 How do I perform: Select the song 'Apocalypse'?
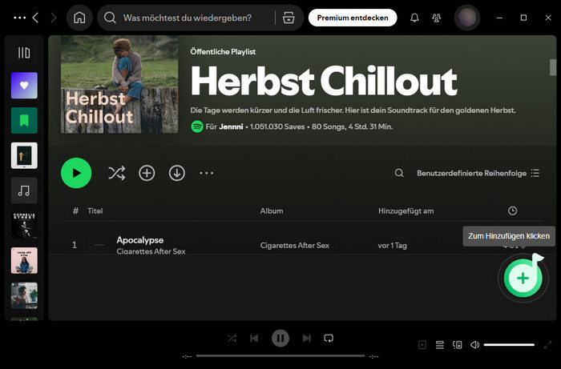pos(140,240)
